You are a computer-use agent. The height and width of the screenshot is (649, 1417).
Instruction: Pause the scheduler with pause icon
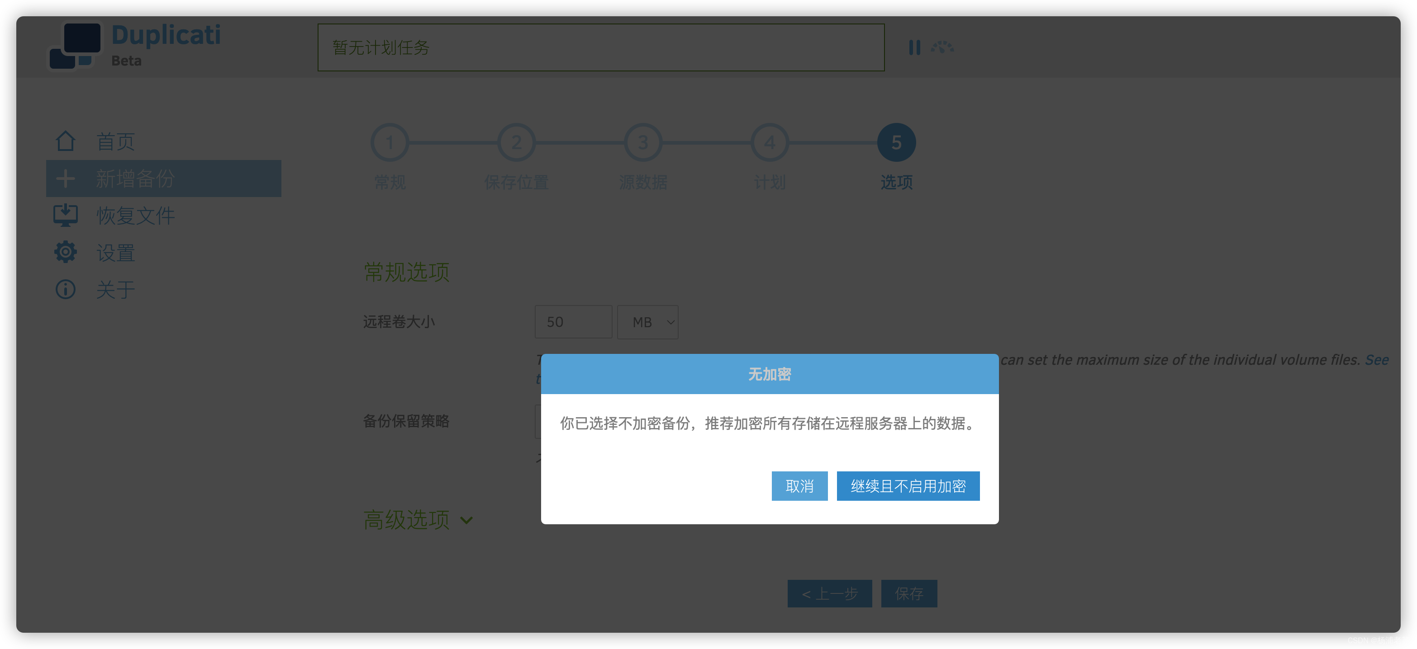pyautogui.click(x=914, y=47)
